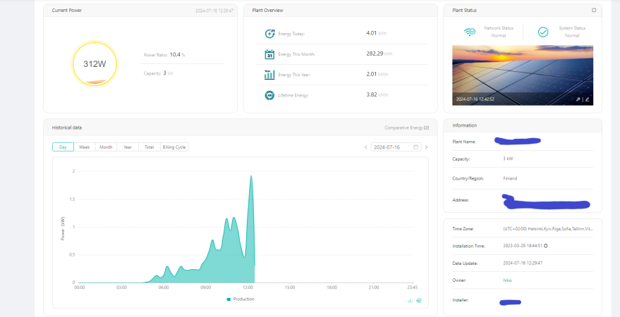Select the Total tab
Screen dimensions: 620x317
point(149,147)
